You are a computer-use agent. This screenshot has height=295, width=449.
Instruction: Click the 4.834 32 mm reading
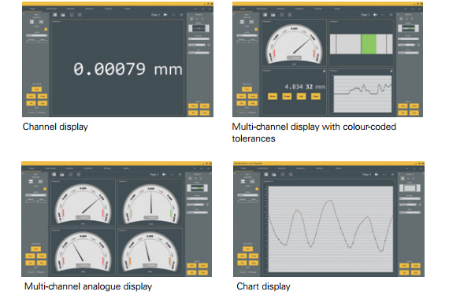click(305, 87)
